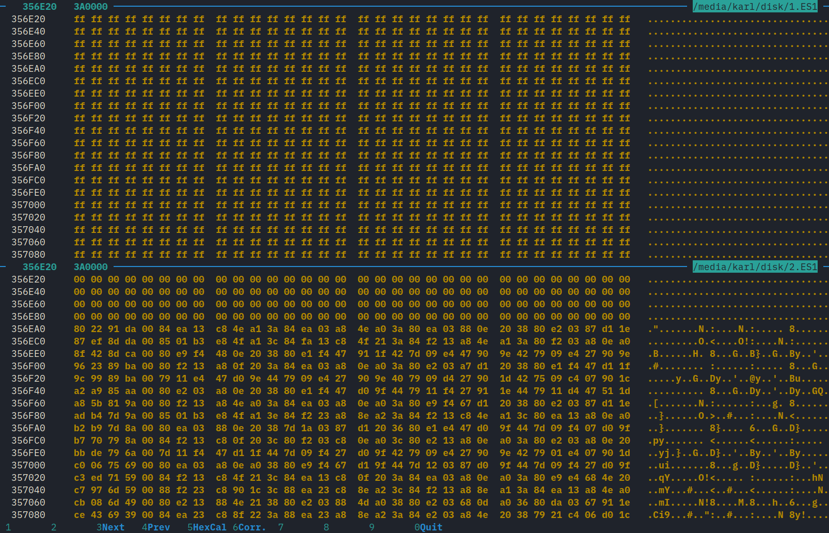Click hex bytes "ad b4 7d 9a" in 2.ES1

(105, 416)
